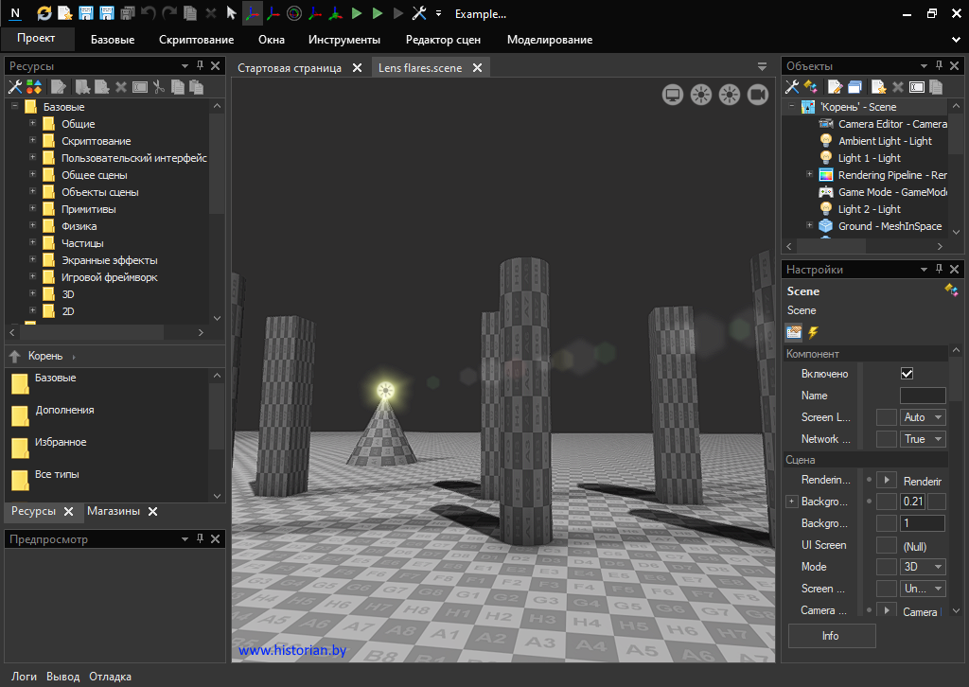Open the Screen L... dropdown set to Auto
969x687 pixels.
[923, 417]
